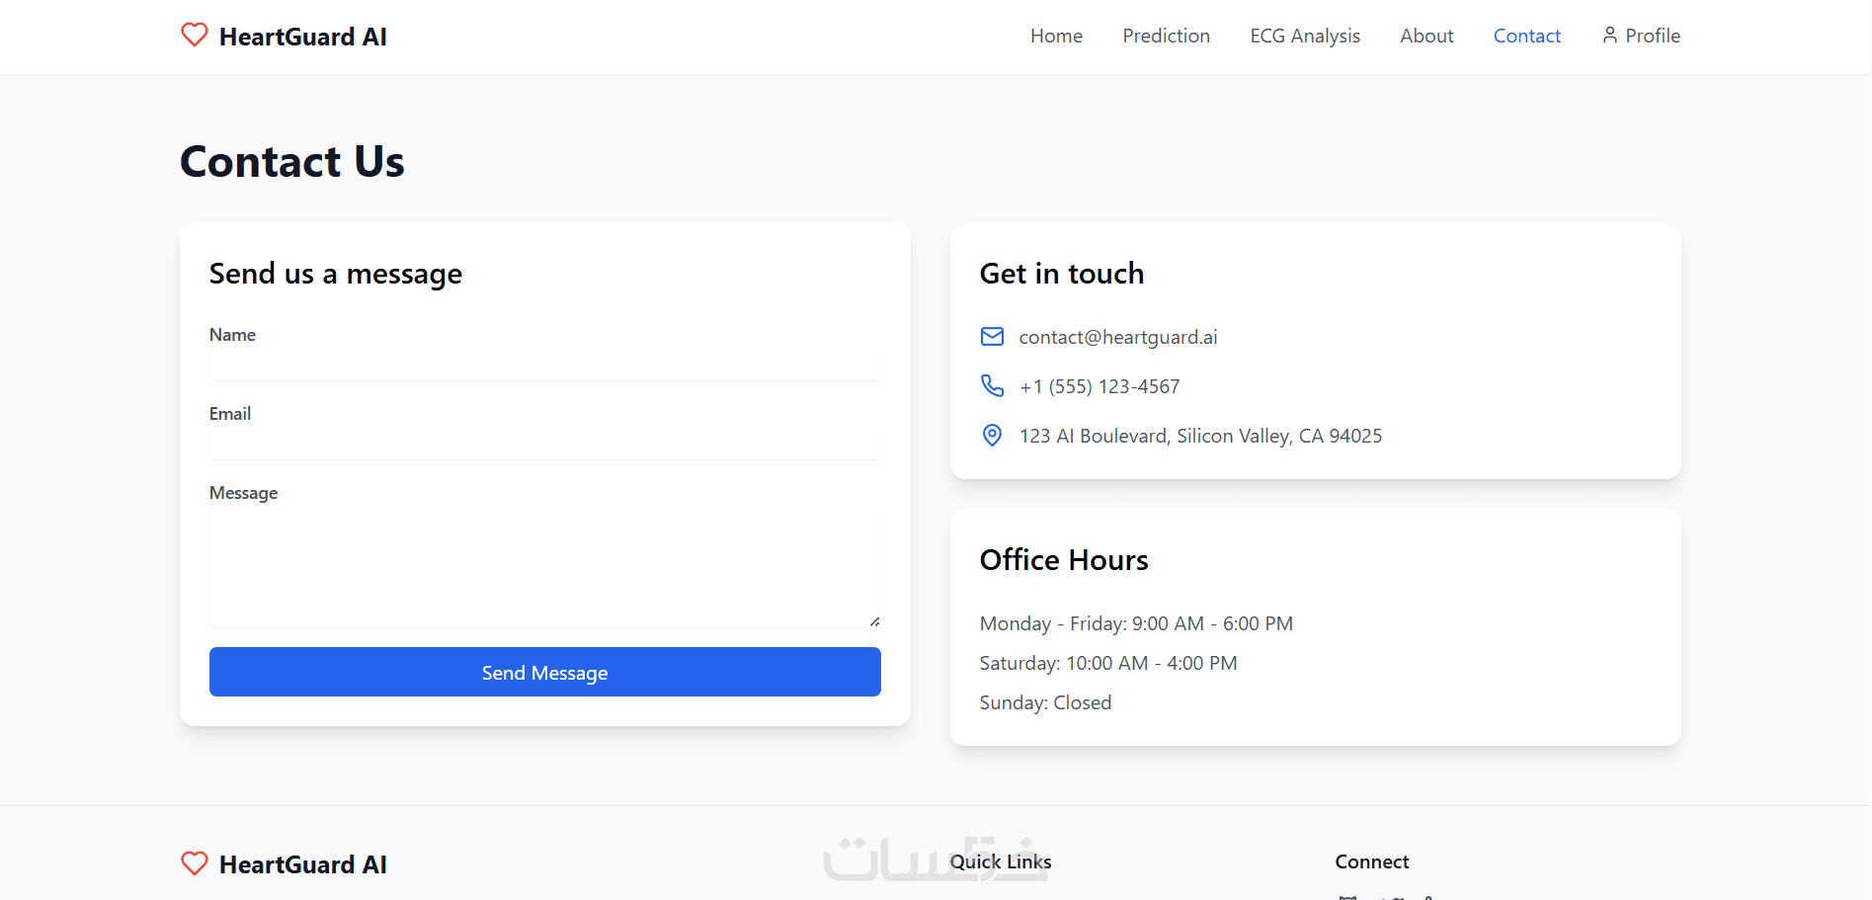Screen dimensions: 1872x900
Task: Click the +1 (555) 123-4567 phone number
Action: pyautogui.click(x=1099, y=386)
